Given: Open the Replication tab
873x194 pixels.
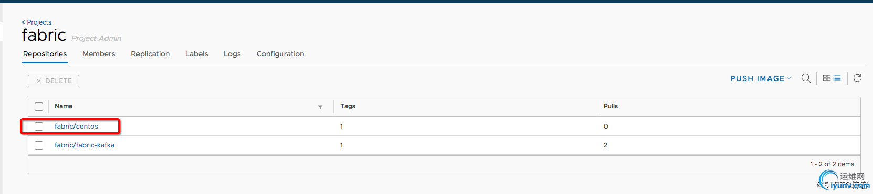Looking at the screenshot, I should point(150,54).
